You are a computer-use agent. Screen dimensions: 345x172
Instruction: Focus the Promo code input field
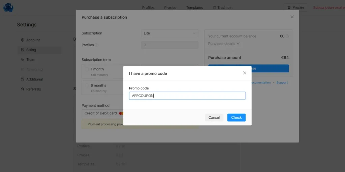(x=187, y=96)
